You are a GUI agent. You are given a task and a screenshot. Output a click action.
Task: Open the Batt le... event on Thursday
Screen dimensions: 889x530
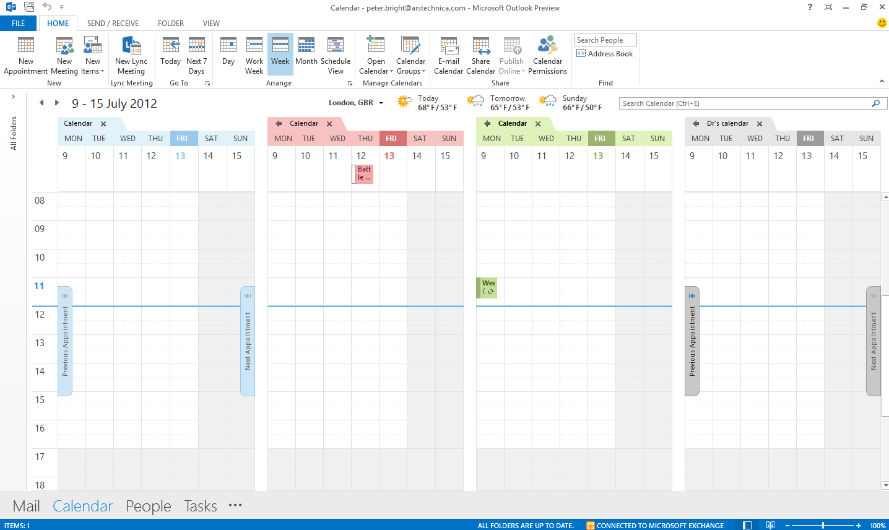(x=363, y=174)
